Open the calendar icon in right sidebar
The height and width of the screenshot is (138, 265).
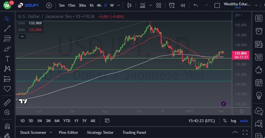[x=259, y=83]
